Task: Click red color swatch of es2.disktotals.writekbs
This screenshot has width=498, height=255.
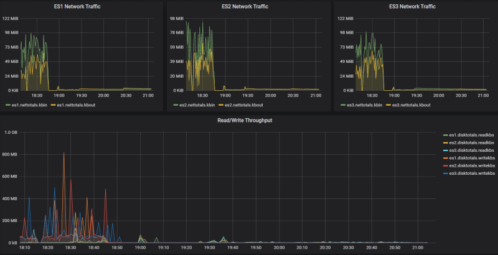Action: click(x=445, y=165)
